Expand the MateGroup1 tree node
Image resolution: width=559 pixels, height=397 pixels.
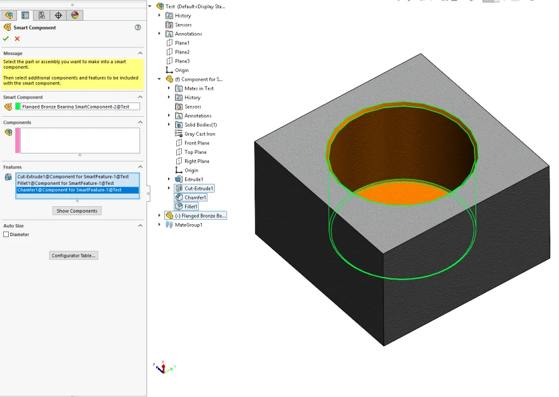coord(159,225)
